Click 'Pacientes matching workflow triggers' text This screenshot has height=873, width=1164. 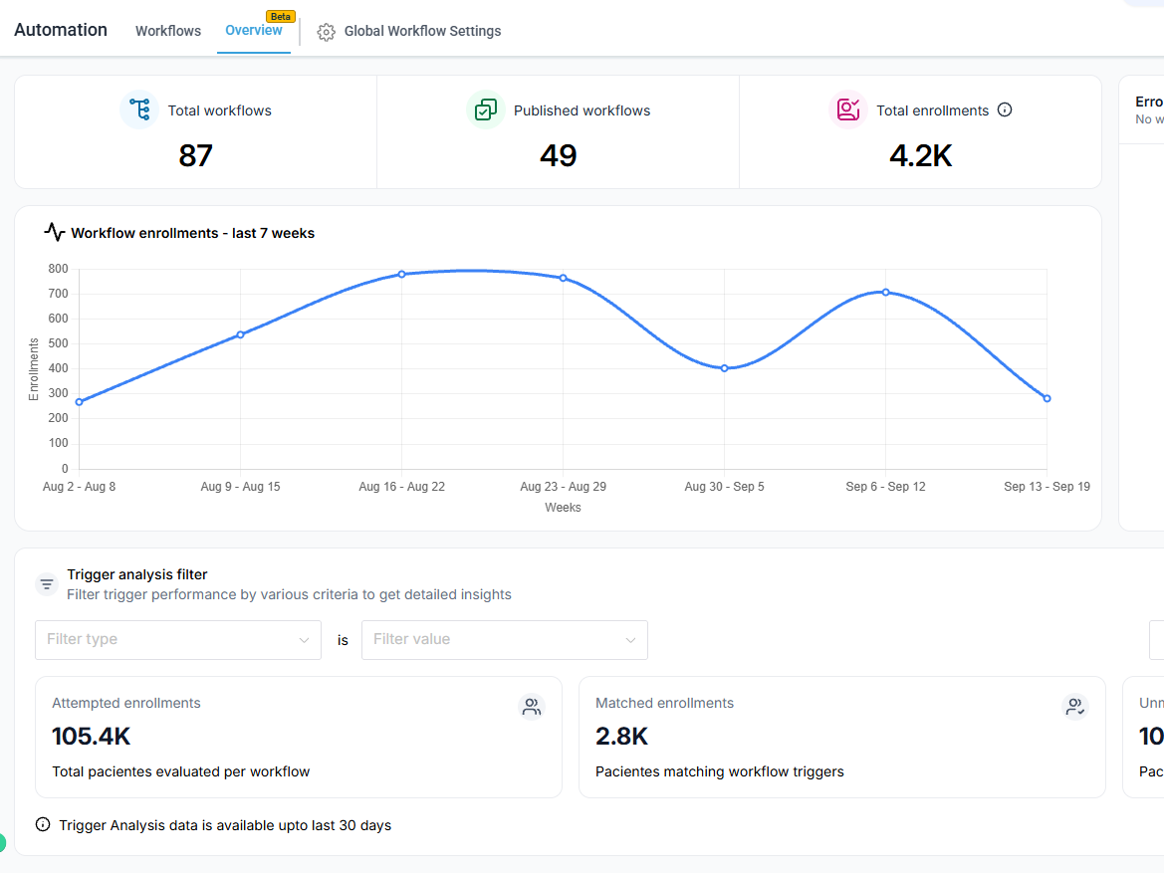click(x=719, y=772)
